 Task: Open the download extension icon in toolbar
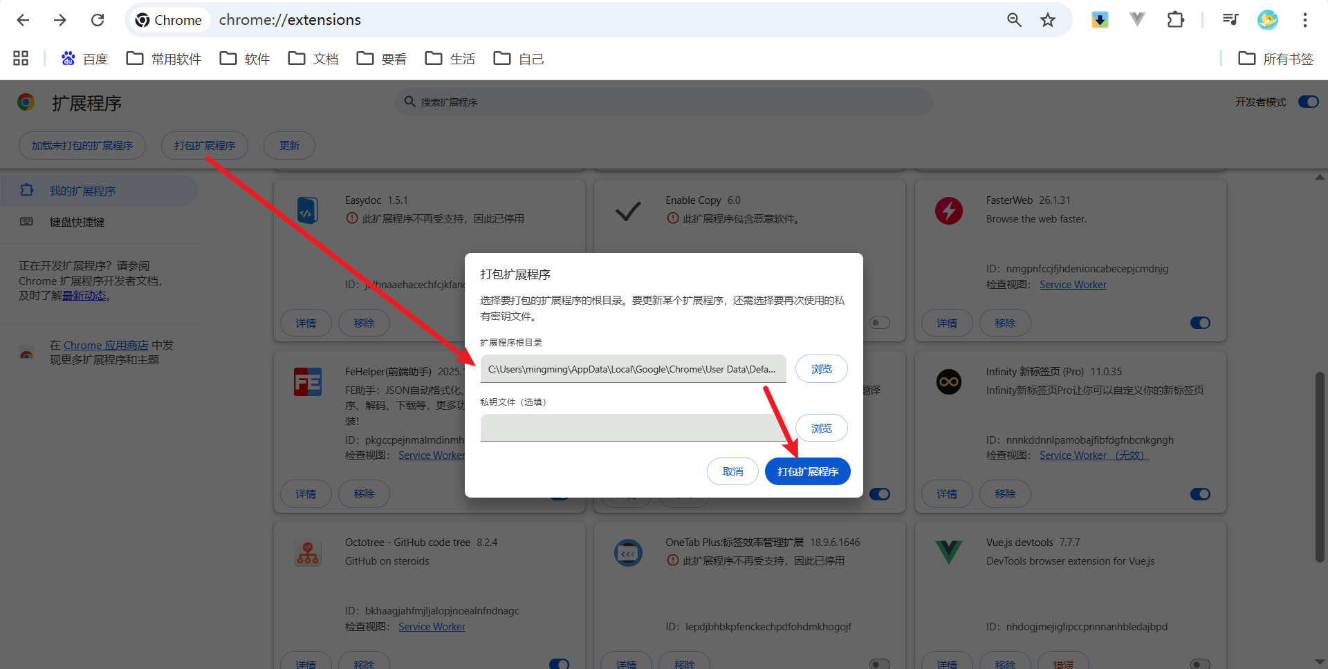coord(1100,20)
